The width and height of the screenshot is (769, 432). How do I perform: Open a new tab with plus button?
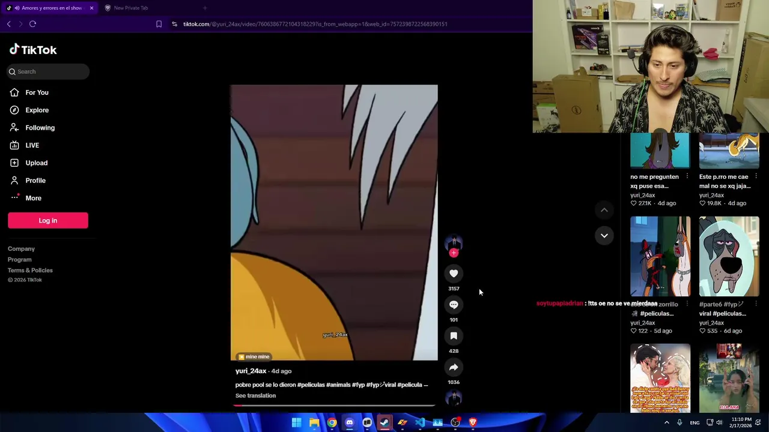point(205,8)
